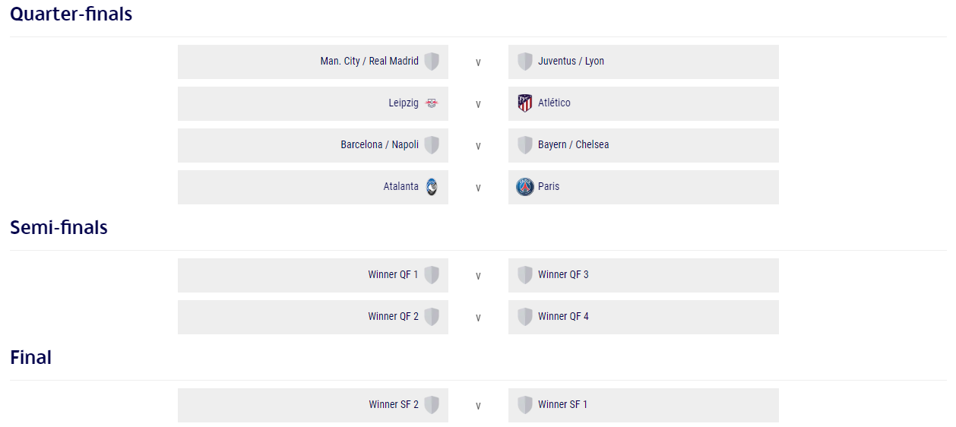
Task: Click the RB Leipzig club crest
Action: click(432, 103)
